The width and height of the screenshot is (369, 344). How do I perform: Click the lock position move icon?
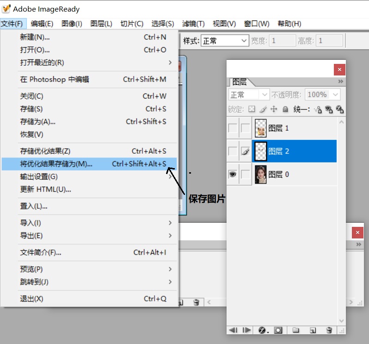[274, 109]
